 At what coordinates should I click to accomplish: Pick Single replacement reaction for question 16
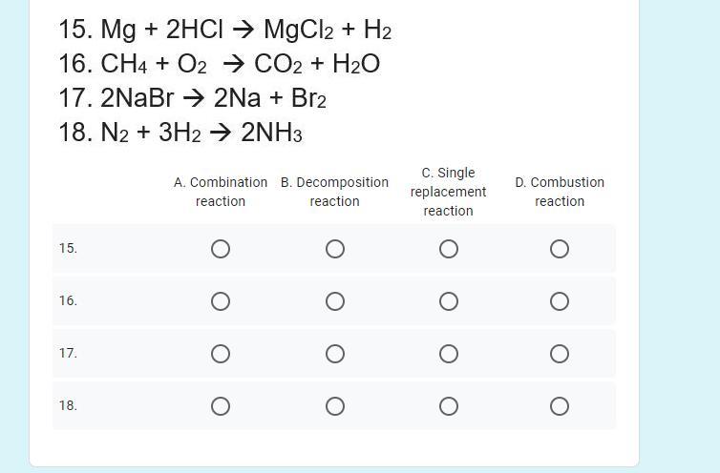[x=449, y=301]
